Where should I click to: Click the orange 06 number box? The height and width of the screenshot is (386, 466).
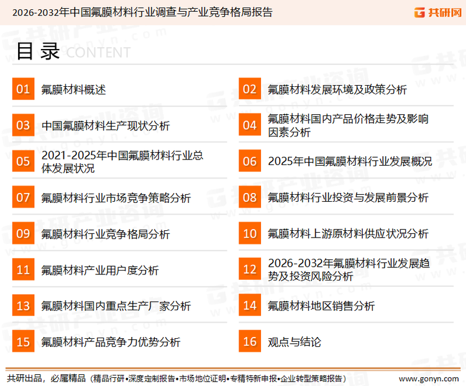[250, 161]
